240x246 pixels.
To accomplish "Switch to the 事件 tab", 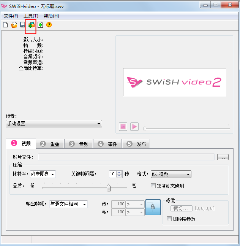I will (x=107, y=144).
